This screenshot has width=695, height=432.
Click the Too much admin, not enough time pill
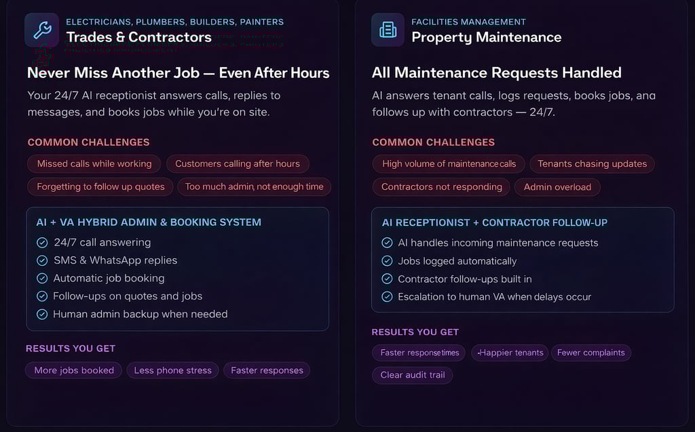254,187
